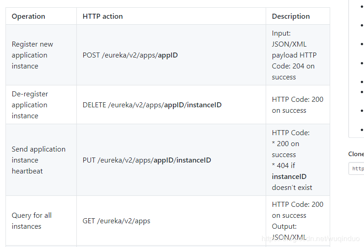
Task: Focus the Clone URL input field
Action: click(x=357, y=168)
